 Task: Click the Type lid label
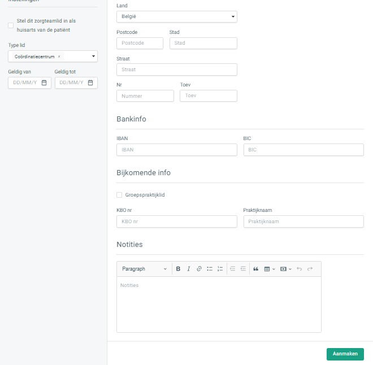pyautogui.click(x=16, y=45)
